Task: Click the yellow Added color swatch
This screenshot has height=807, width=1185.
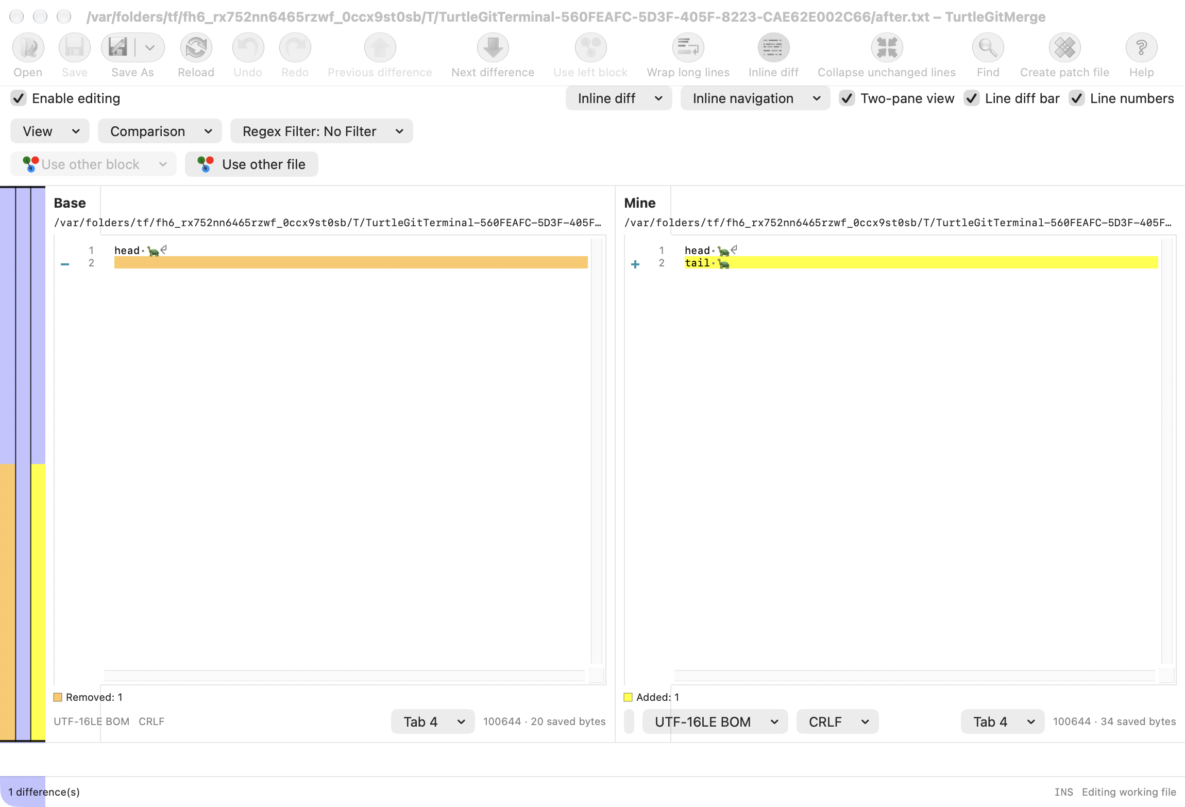Action: point(628,697)
